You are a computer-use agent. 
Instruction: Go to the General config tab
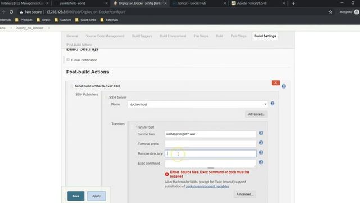coord(73,36)
